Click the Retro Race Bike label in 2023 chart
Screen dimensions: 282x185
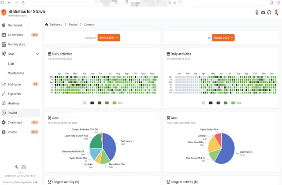196,142
